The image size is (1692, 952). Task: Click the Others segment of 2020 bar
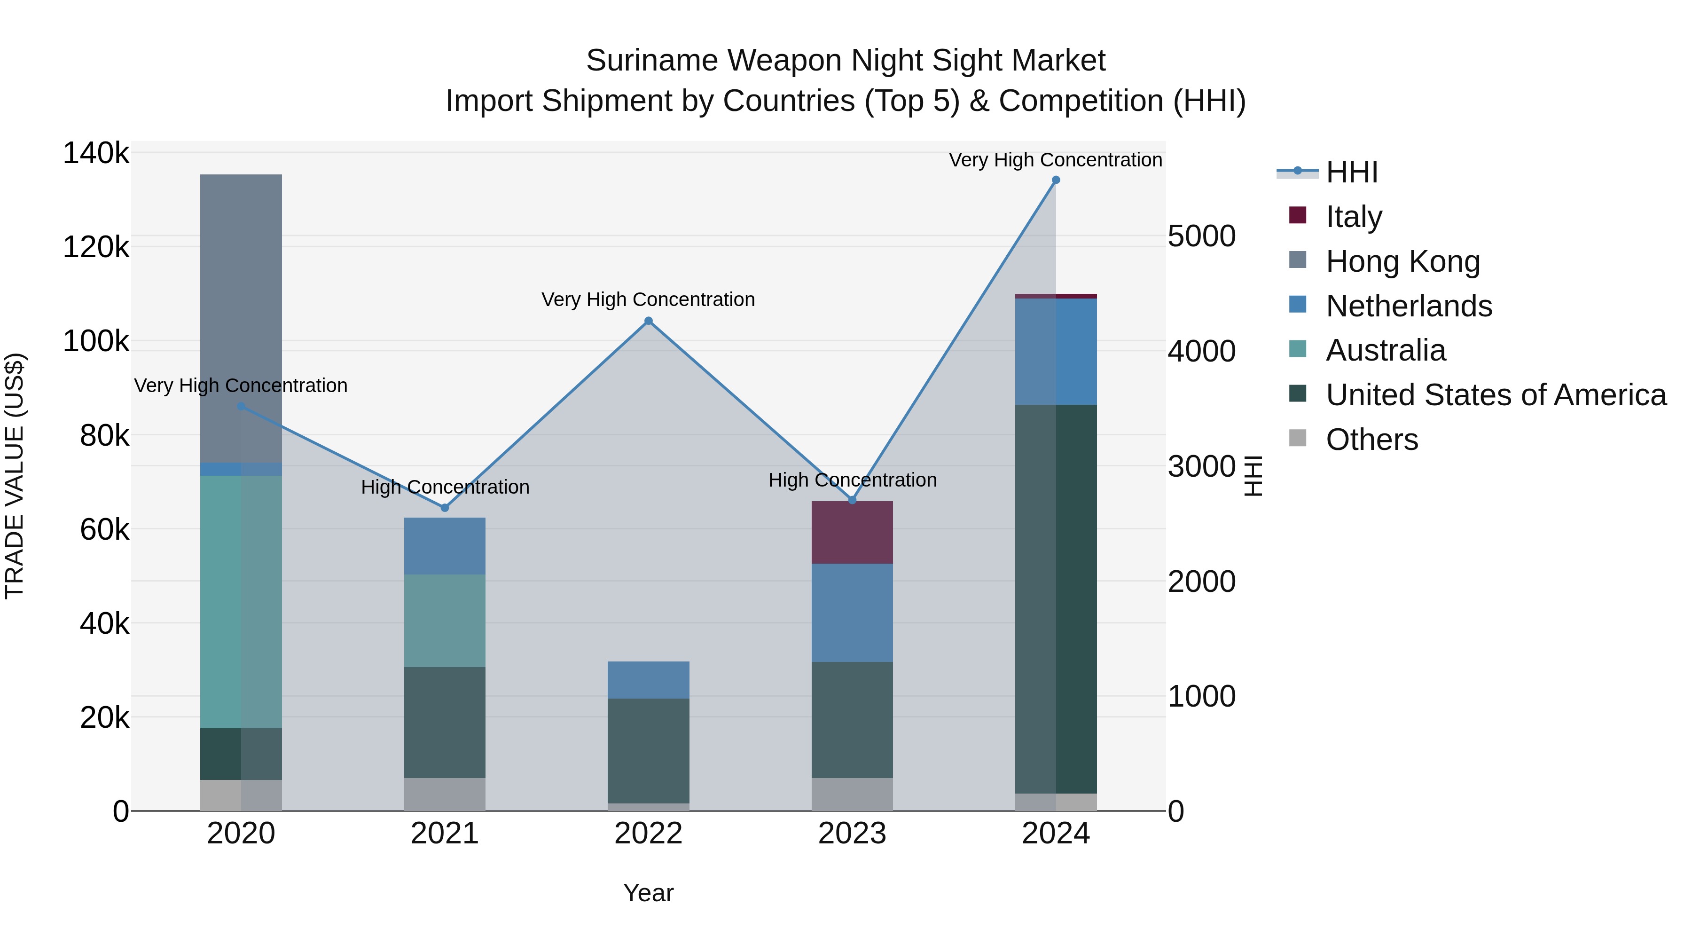(x=241, y=795)
